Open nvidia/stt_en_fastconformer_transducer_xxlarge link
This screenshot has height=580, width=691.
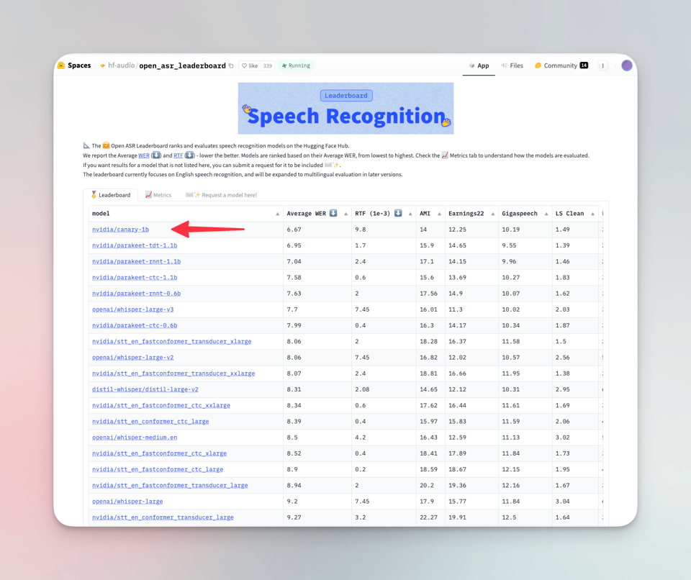coord(173,373)
